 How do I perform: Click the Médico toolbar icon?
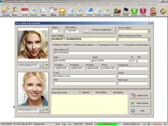pos(15,11)
